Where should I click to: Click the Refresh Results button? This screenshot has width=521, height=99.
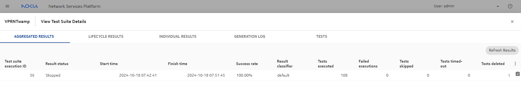pyautogui.click(x=502, y=50)
